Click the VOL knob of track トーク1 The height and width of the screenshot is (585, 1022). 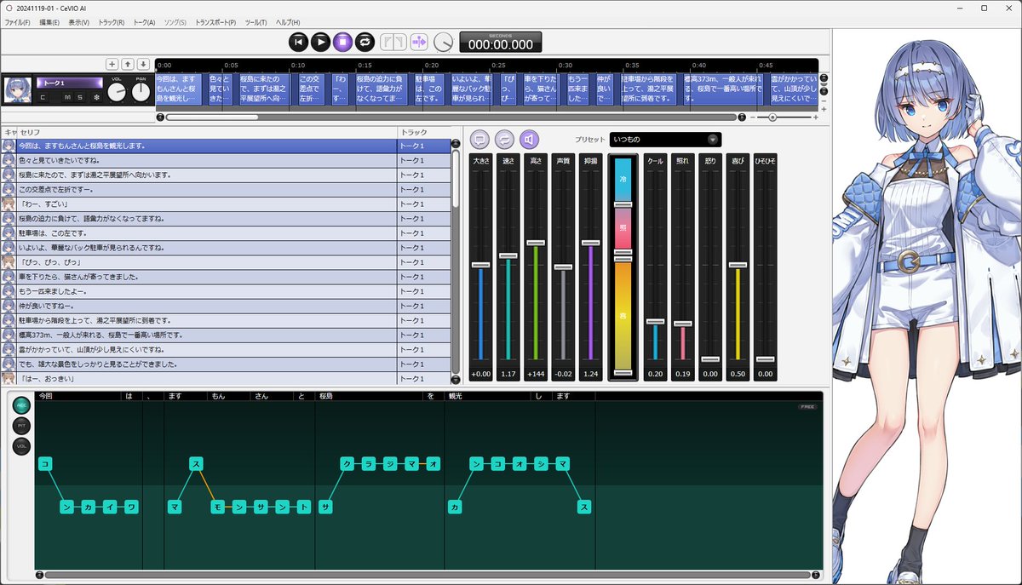pyautogui.click(x=118, y=93)
